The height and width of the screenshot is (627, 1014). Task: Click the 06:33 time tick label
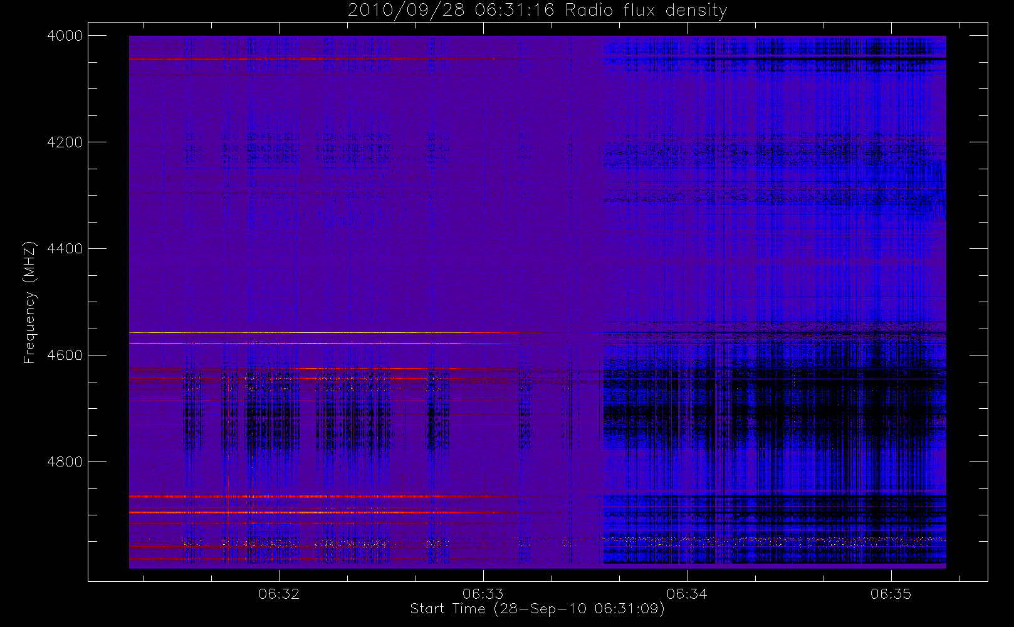point(483,594)
